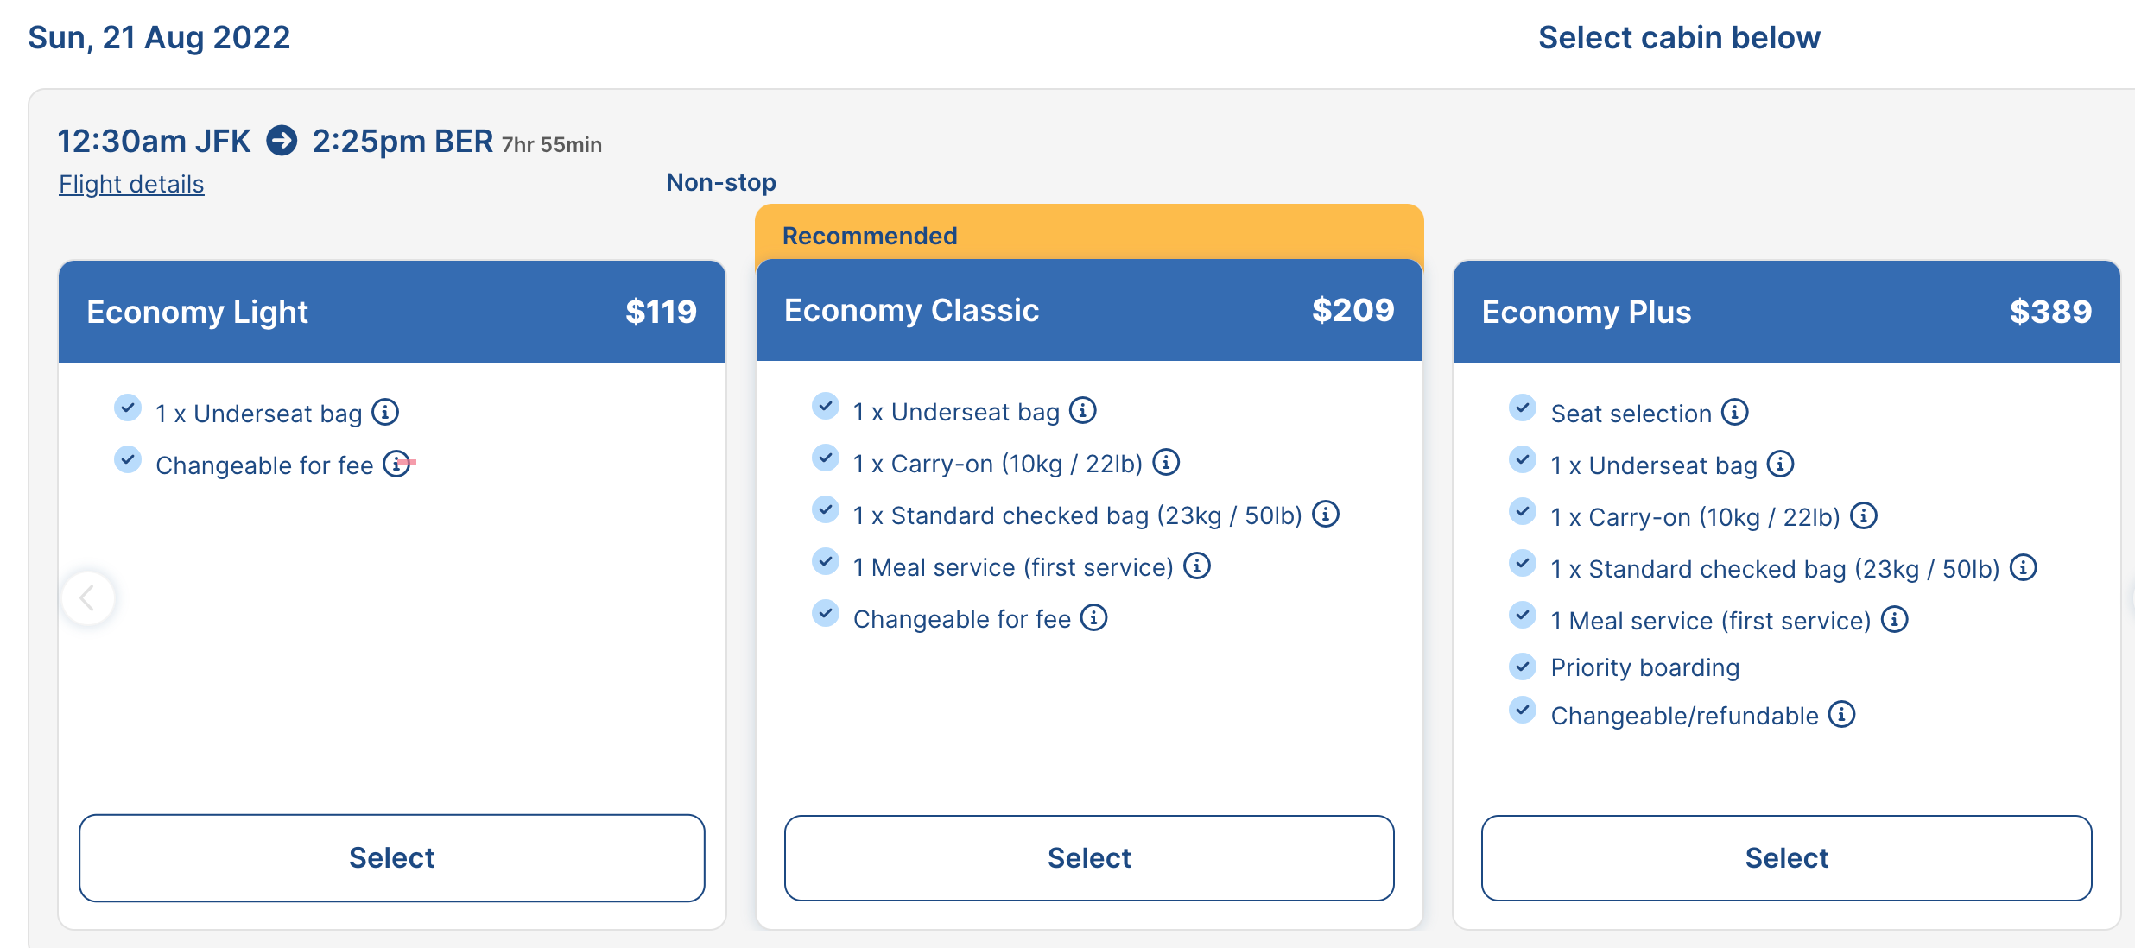This screenshot has width=2135, height=948.
Task: Select the Economy Plus fare
Action: click(1786, 858)
